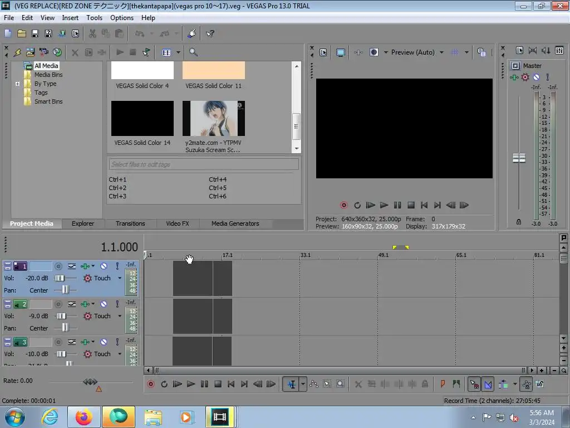Click the Insert Region icon
The width and height of the screenshot is (570, 428).
(456, 384)
